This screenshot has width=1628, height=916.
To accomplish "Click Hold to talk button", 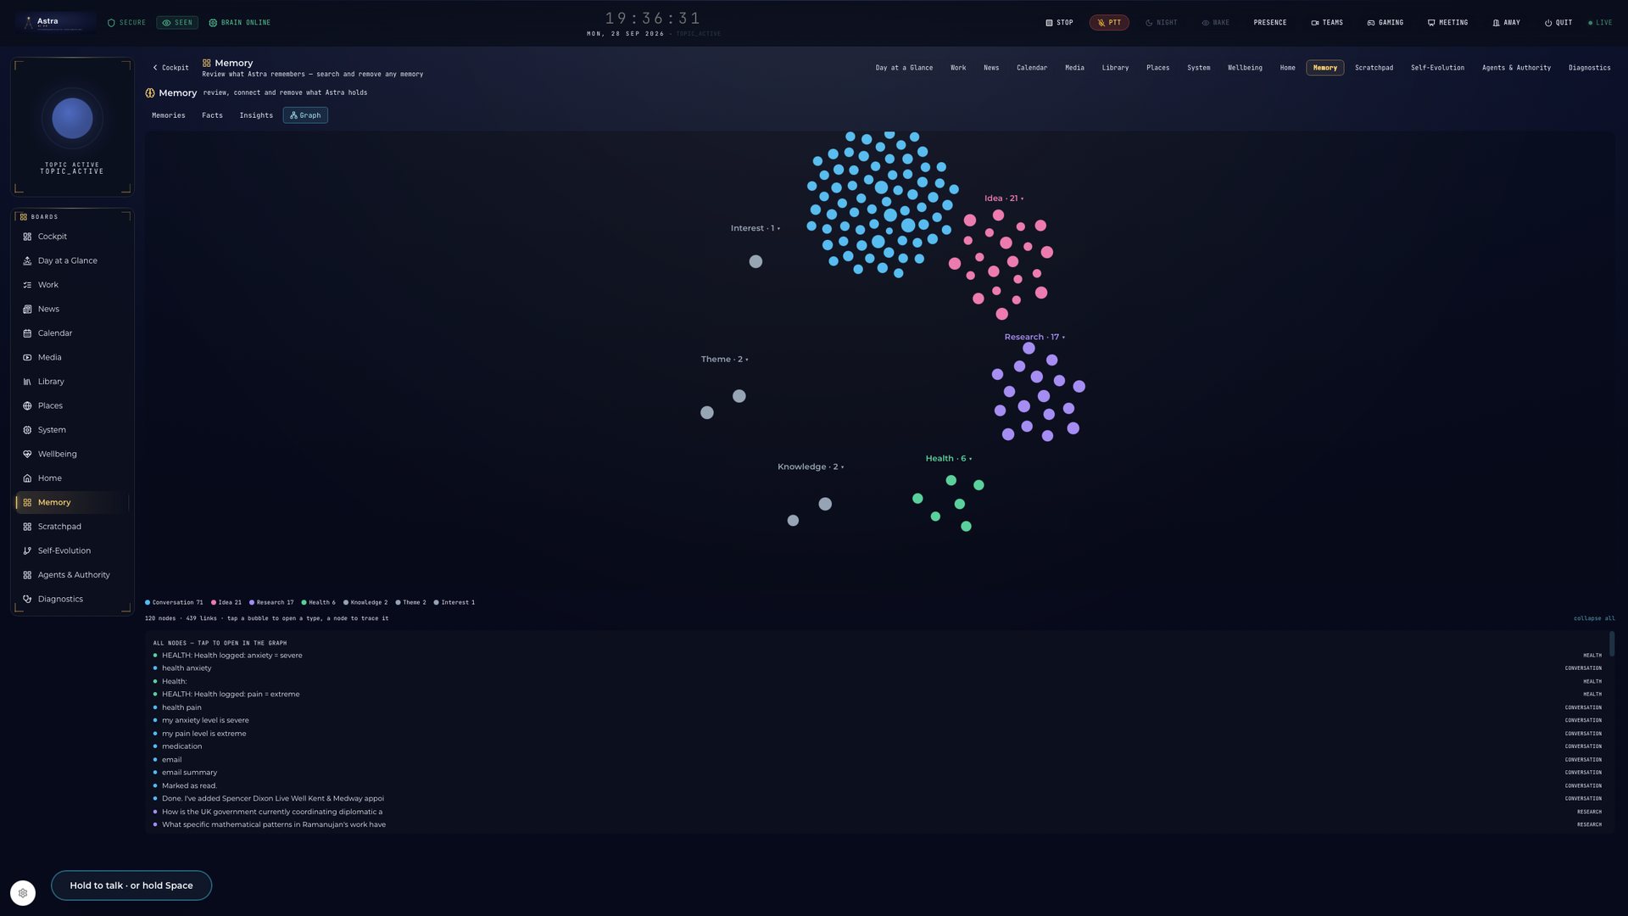I will (131, 885).
